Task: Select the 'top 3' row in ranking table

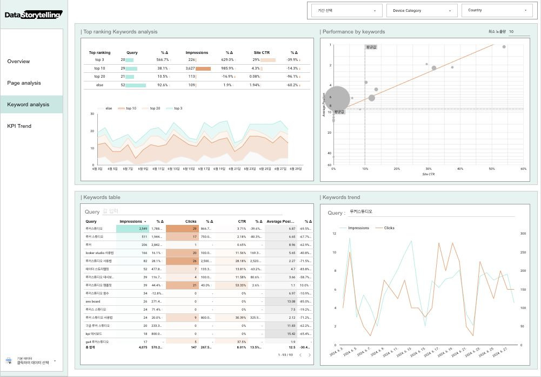Action: pyautogui.click(x=197, y=60)
